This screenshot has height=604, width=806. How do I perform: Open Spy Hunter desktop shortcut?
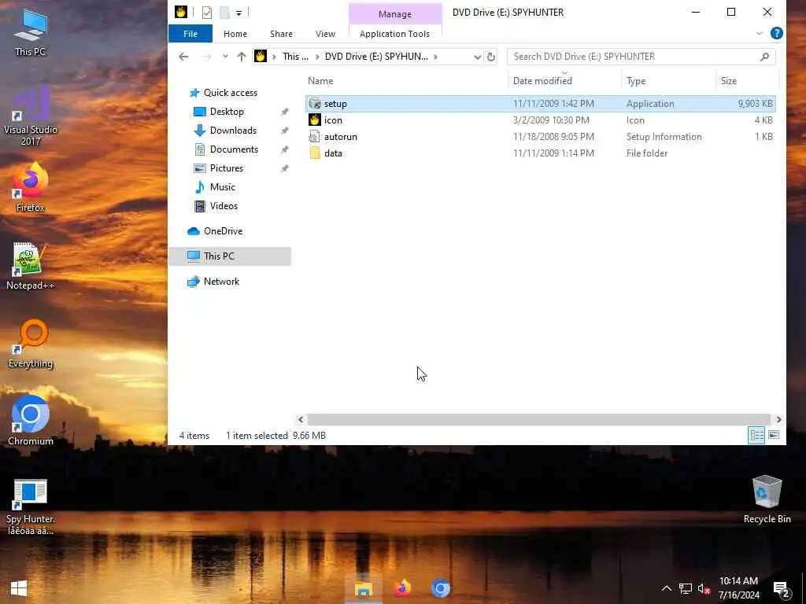31,507
